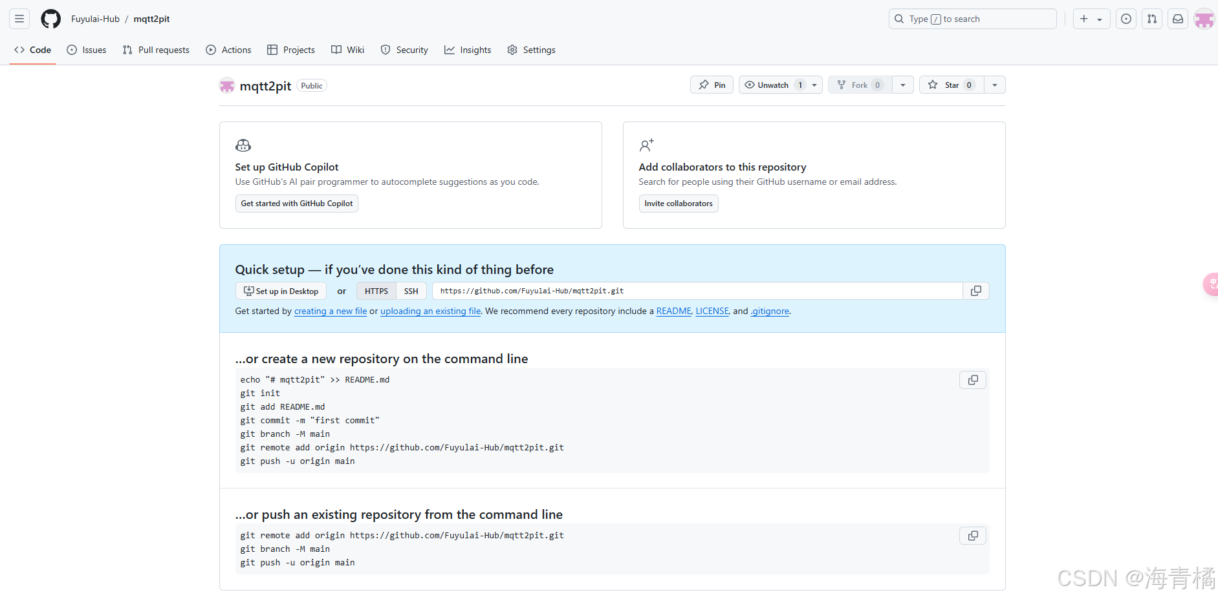1218x599 pixels.
Task: Open the Notifications inbox icon
Action: pos(1178,19)
